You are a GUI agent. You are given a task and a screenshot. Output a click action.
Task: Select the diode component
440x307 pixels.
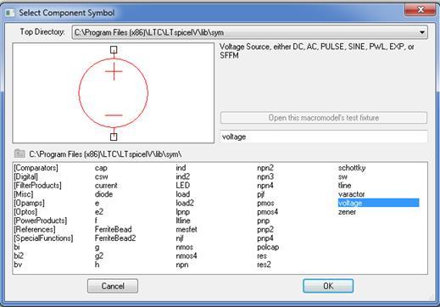[103, 194]
